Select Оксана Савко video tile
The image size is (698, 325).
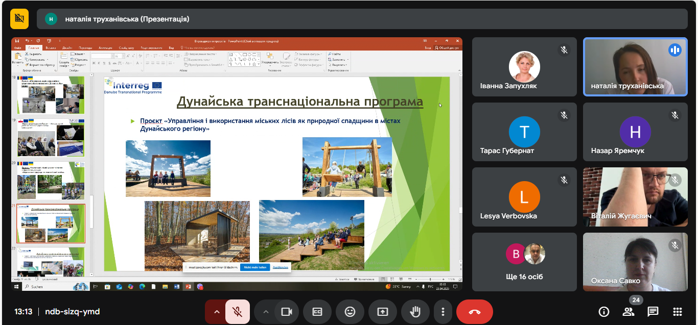pos(635,262)
